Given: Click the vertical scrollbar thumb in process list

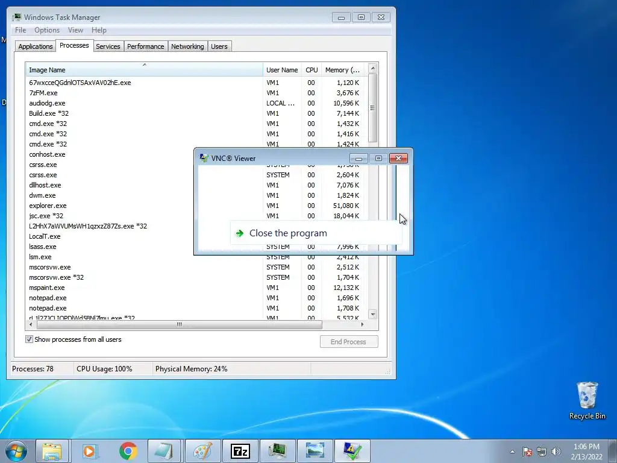Looking at the screenshot, I should pos(372,108).
